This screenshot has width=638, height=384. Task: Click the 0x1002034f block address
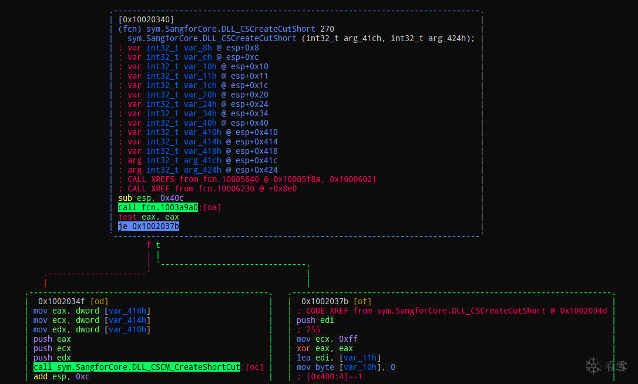tap(62, 301)
